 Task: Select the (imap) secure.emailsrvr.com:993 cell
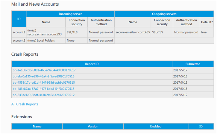pyautogui.click(x=45, y=32)
